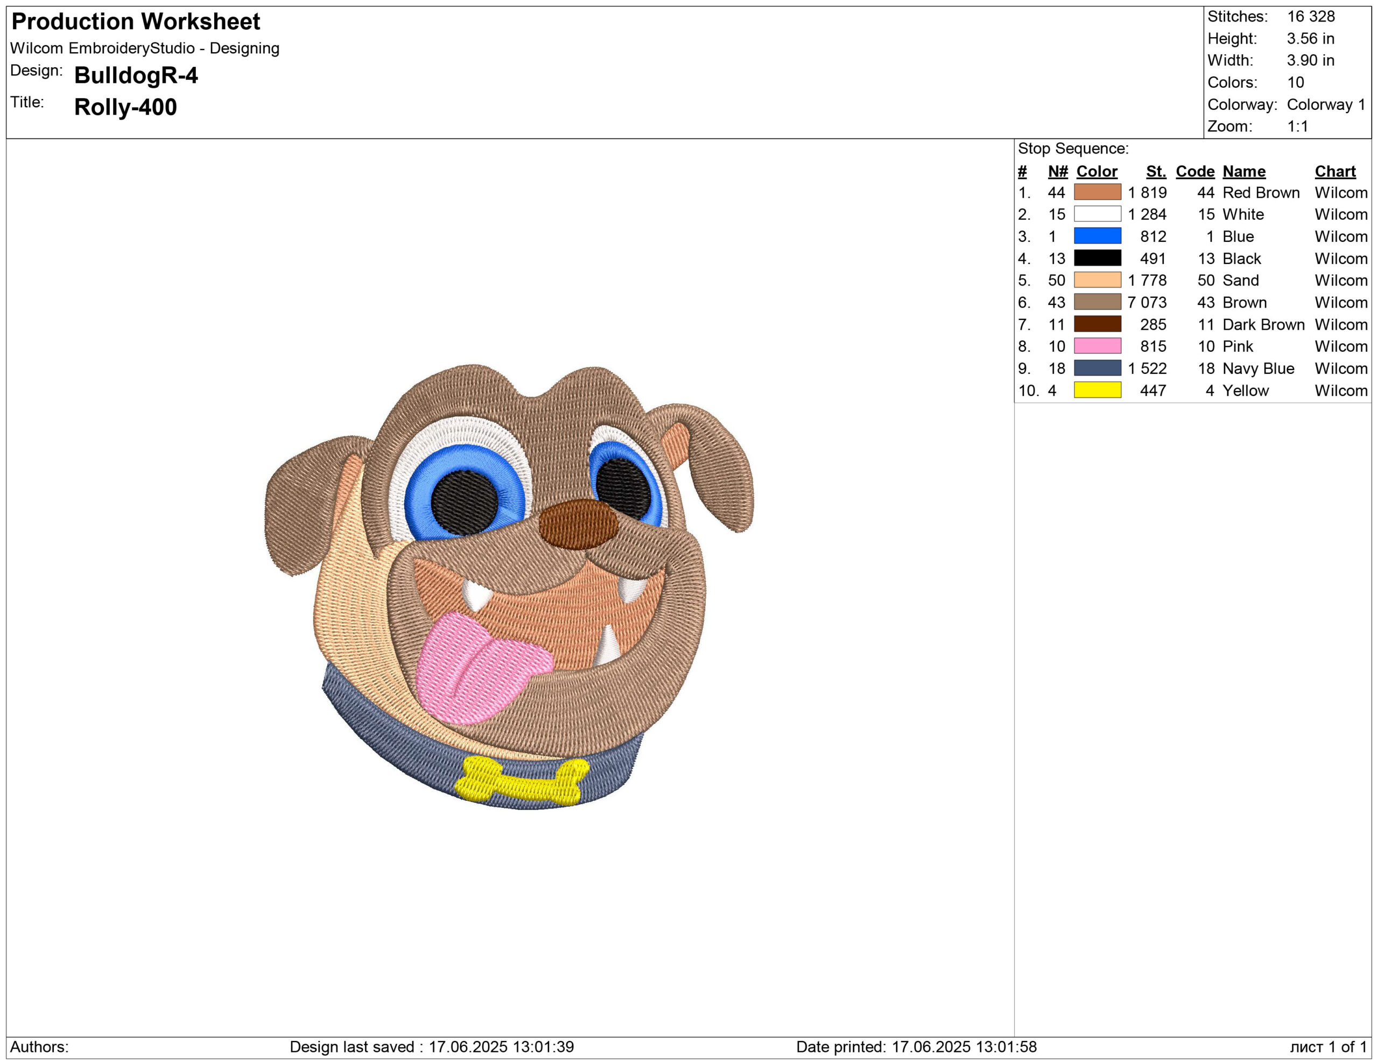Click the embroidered bulldog design preview

tap(509, 587)
